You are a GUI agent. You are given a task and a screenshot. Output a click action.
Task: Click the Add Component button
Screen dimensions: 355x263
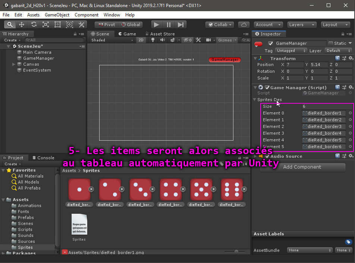302,167
